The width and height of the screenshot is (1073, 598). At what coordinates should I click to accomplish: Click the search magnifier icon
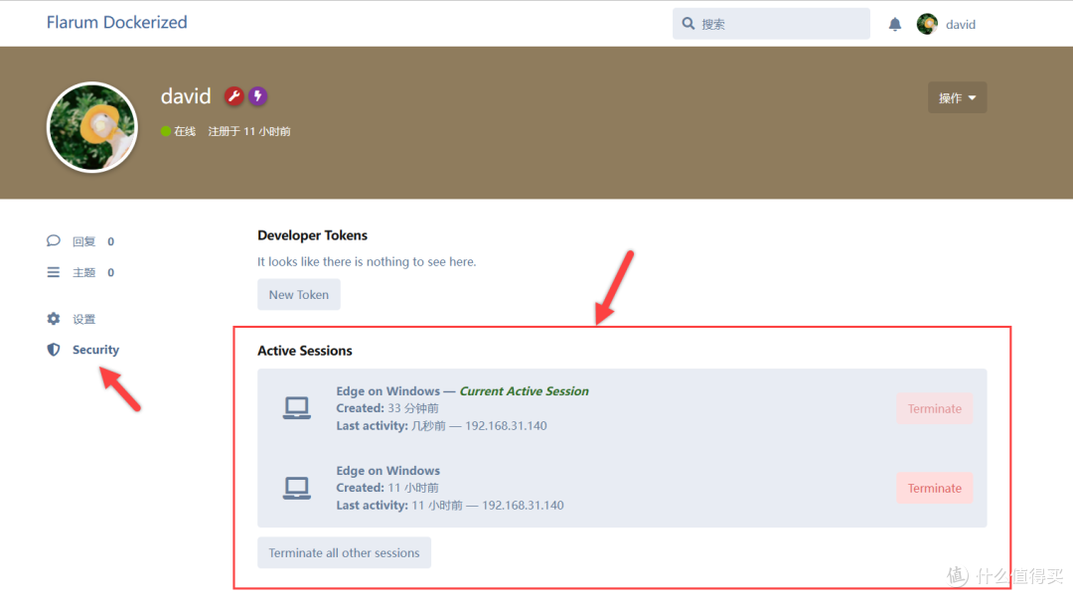point(689,24)
